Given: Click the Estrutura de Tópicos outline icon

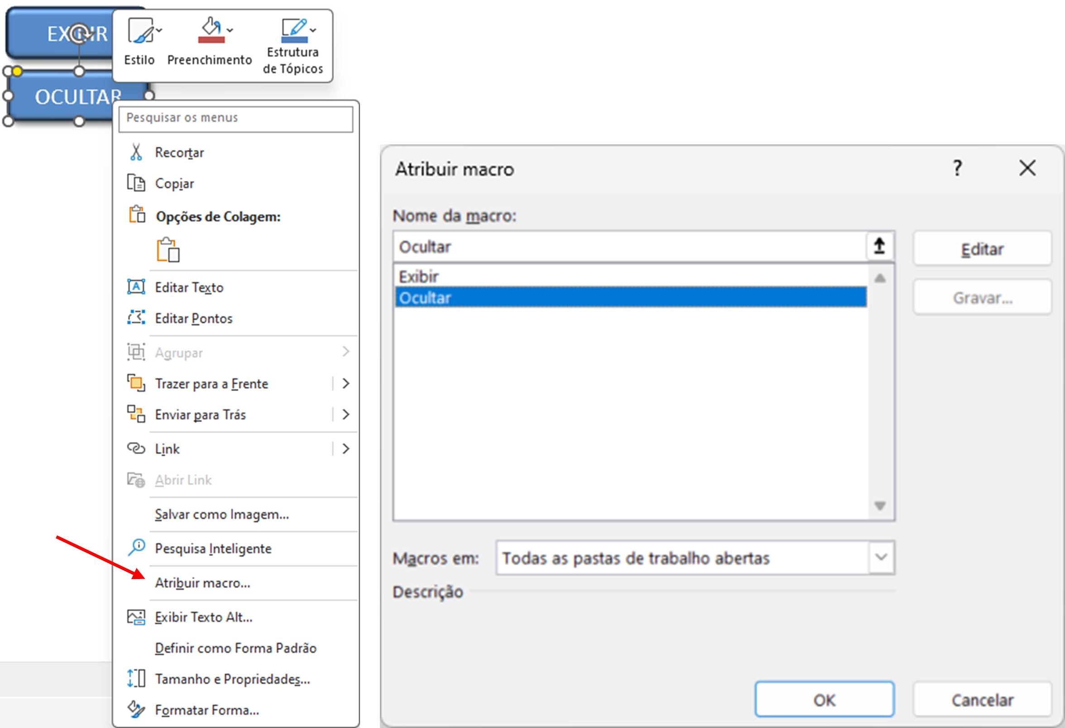Looking at the screenshot, I should click(x=294, y=27).
